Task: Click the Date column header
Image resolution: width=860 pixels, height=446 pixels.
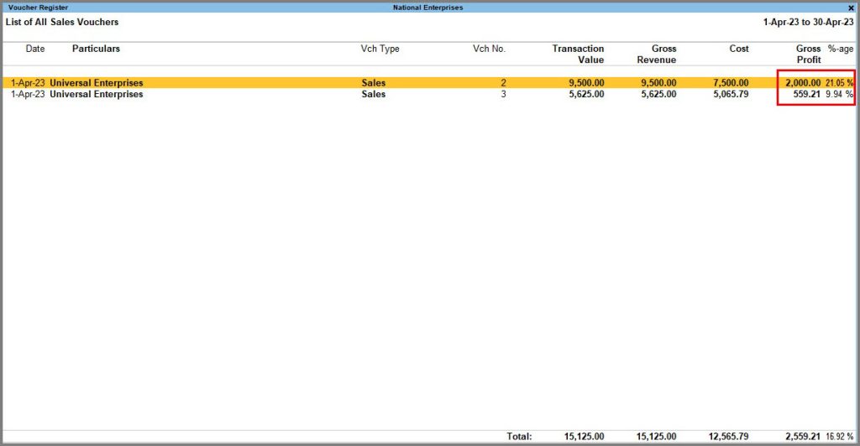Action: point(35,49)
